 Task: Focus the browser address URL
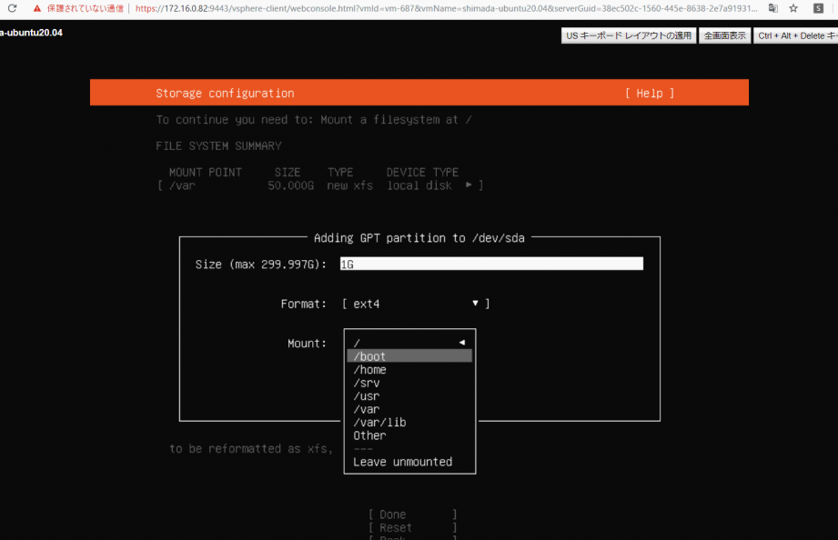point(446,8)
